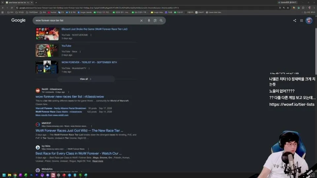
Task: Click the https://wowf.io/tier-lists chat text
Action: click(x=292, y=104)
